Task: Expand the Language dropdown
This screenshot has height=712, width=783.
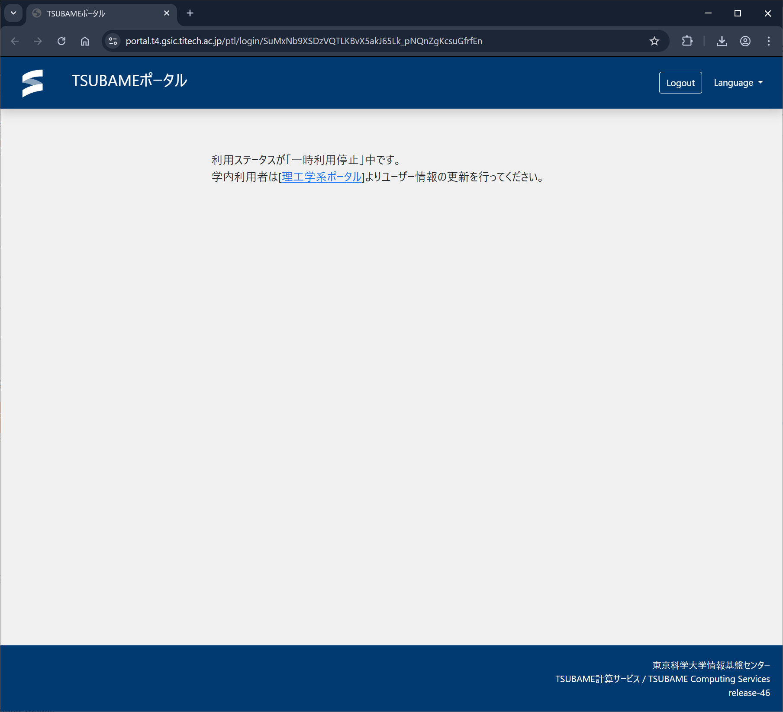Action: pos(738,83)
